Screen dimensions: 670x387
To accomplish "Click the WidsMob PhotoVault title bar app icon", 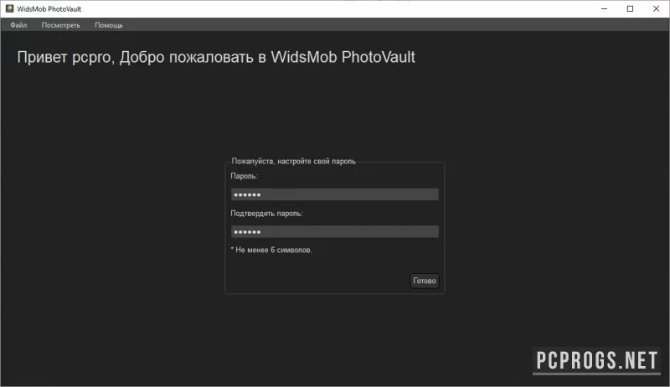I will [9, 8].
